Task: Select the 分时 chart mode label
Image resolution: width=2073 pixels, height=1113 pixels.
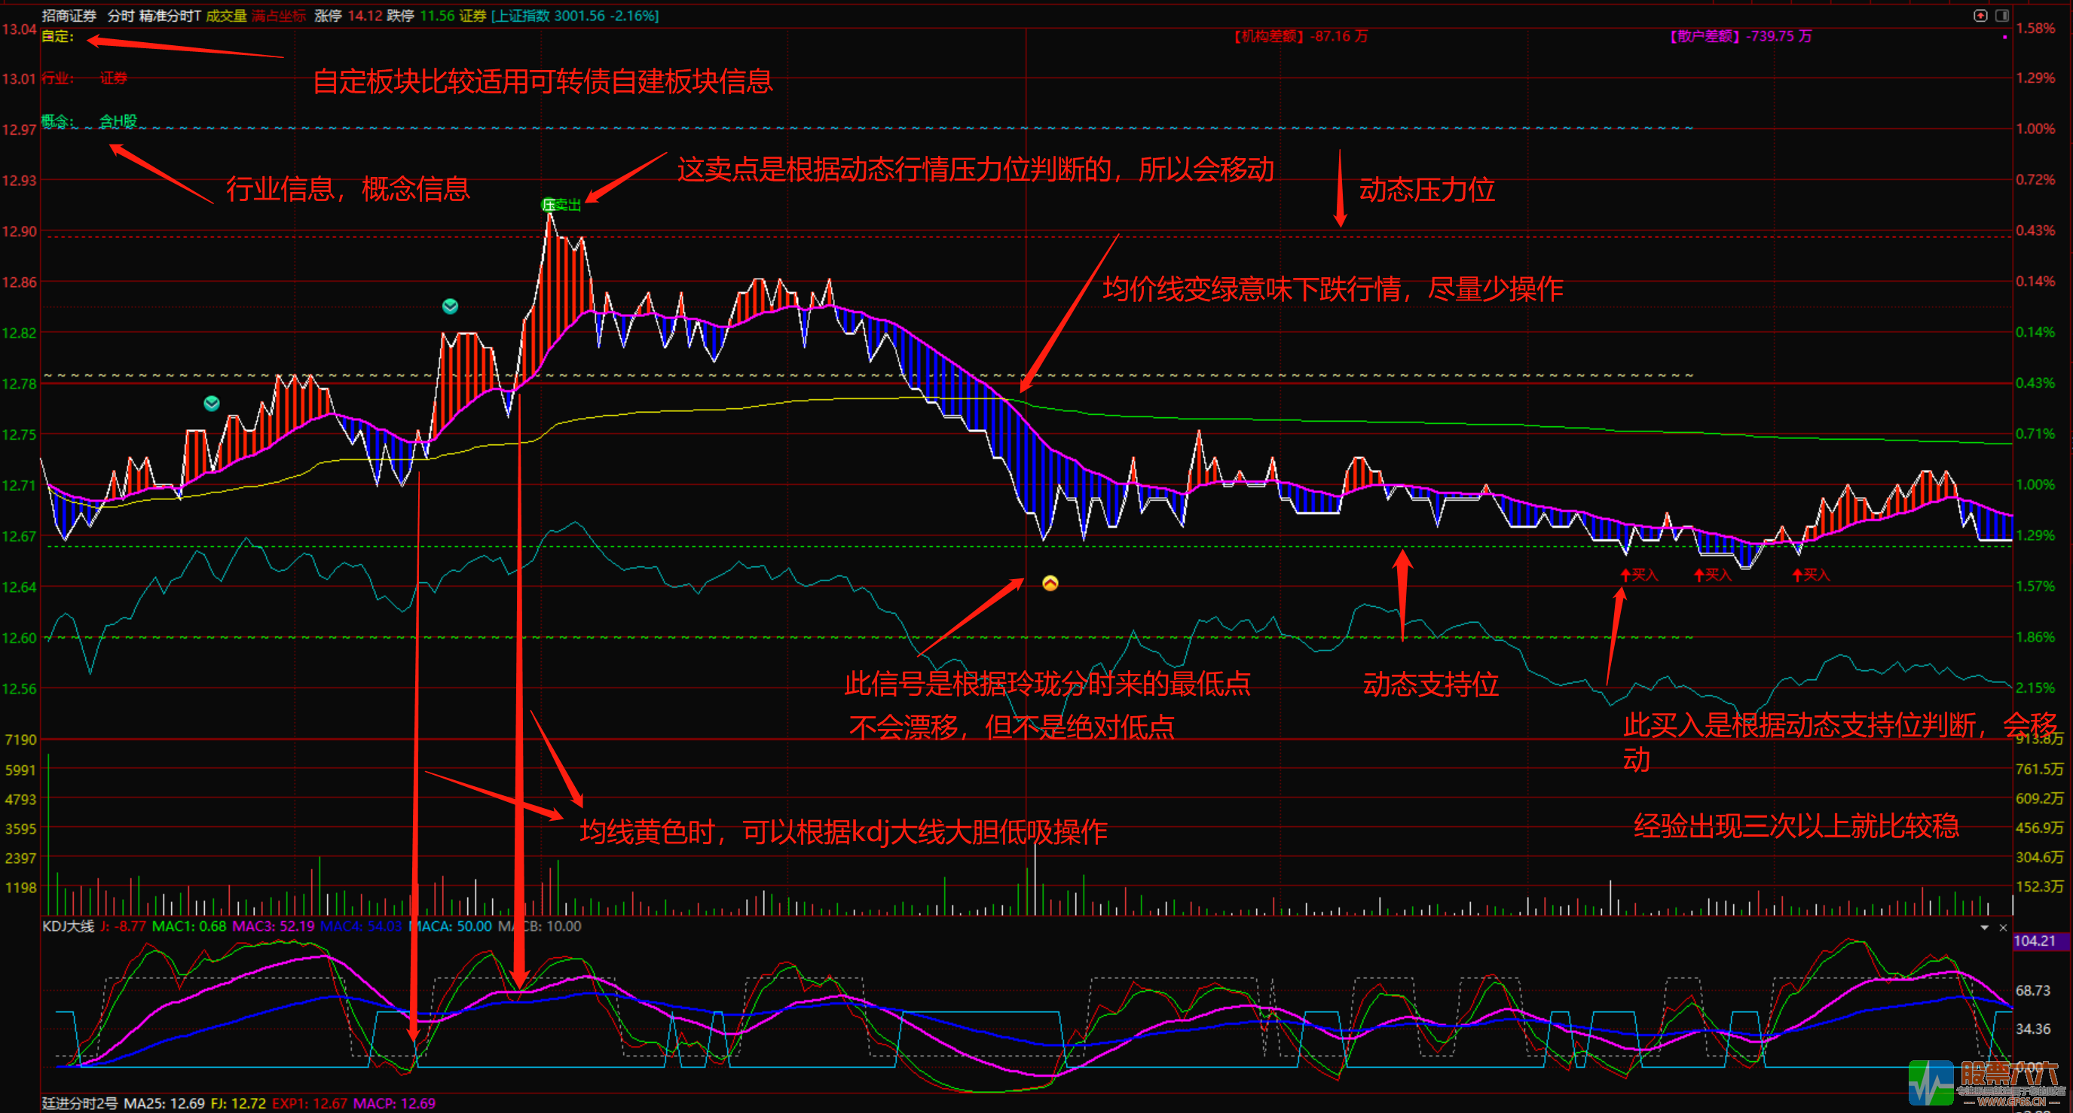Action: tap(121, 15)
